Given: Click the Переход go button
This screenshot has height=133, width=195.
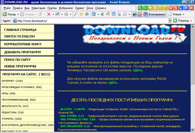Looking at the screenshot, I should pyautogui.click(x=181, y=21).
